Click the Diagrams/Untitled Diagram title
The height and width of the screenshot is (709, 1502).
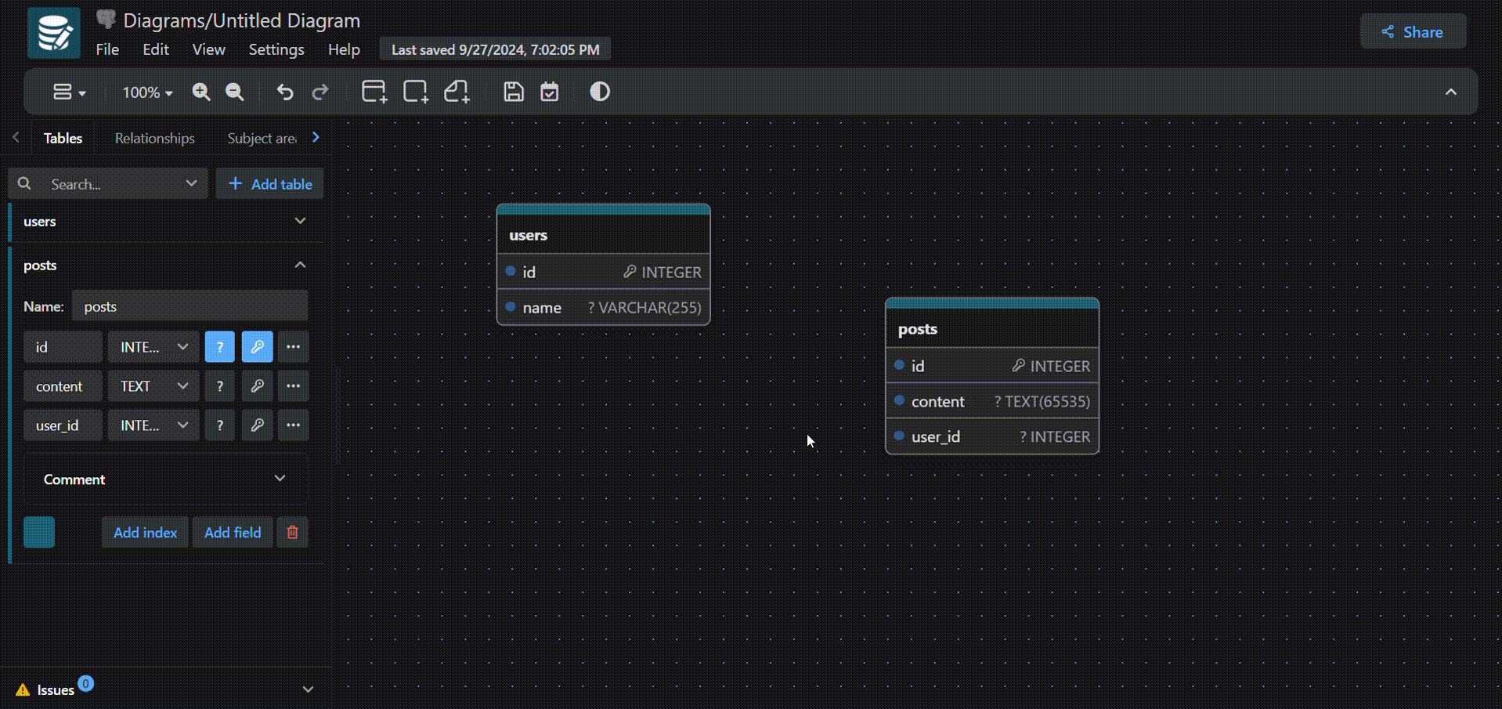coord(242,20)
